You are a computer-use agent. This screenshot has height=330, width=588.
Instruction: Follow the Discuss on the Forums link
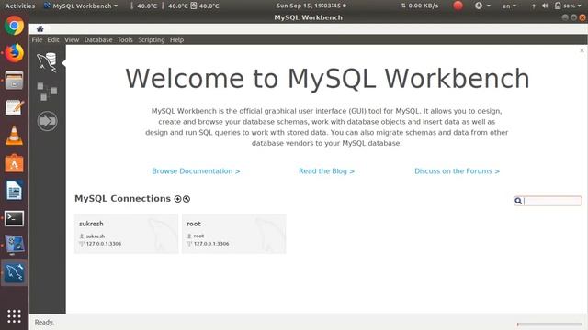(x=457, y=171)
